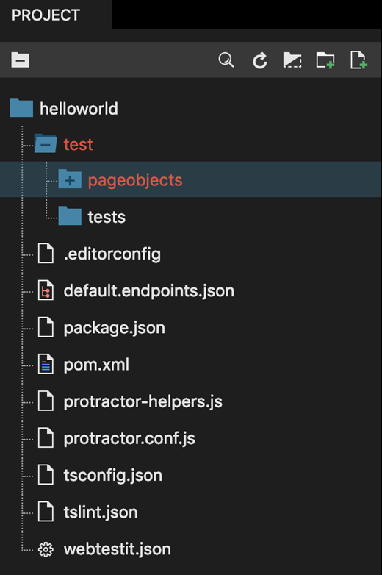Click the pom.xml document icon
Screen dimensions: 382x575
point(46,365)
